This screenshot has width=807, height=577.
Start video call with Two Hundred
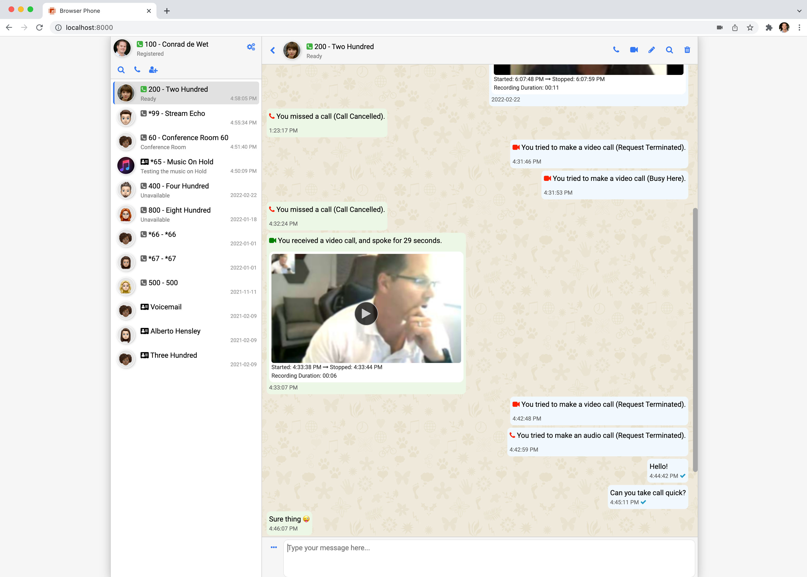[634, 50]
